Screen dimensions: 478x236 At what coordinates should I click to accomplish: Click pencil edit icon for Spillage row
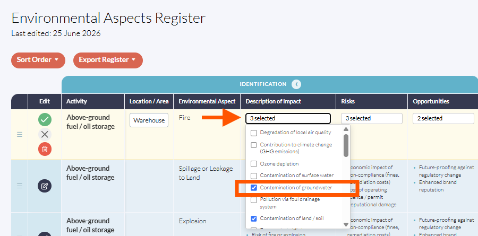coord(45,186)
